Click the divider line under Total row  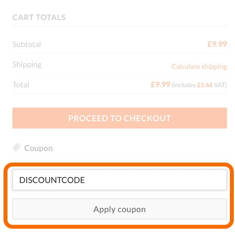coord(119,94)
